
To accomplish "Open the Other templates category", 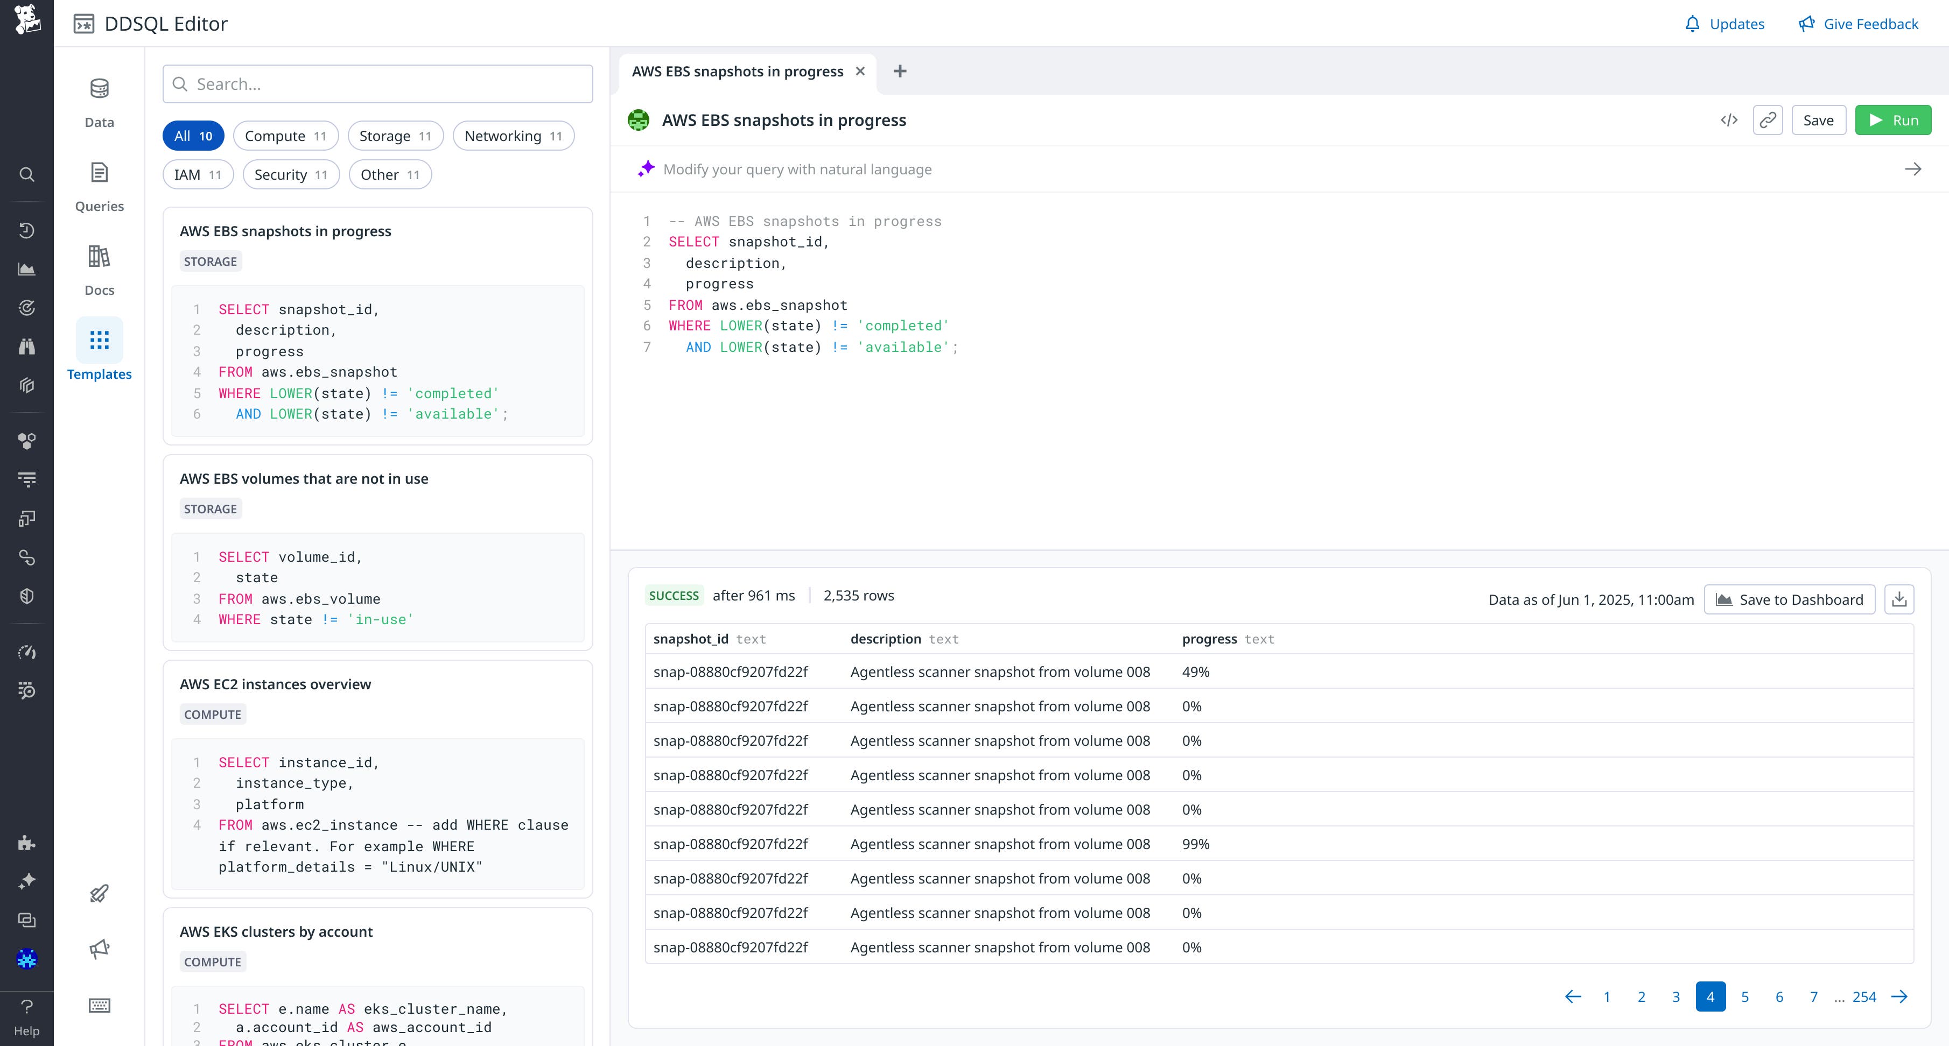I will point(389,174).
